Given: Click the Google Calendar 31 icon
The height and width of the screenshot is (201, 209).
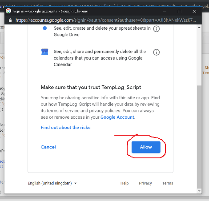Looking at the screenshot, I should click(x=44, y=52).
